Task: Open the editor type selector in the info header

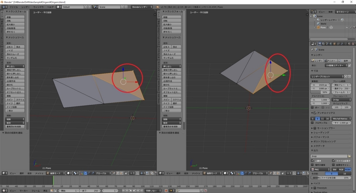Action: pos(4,7)
